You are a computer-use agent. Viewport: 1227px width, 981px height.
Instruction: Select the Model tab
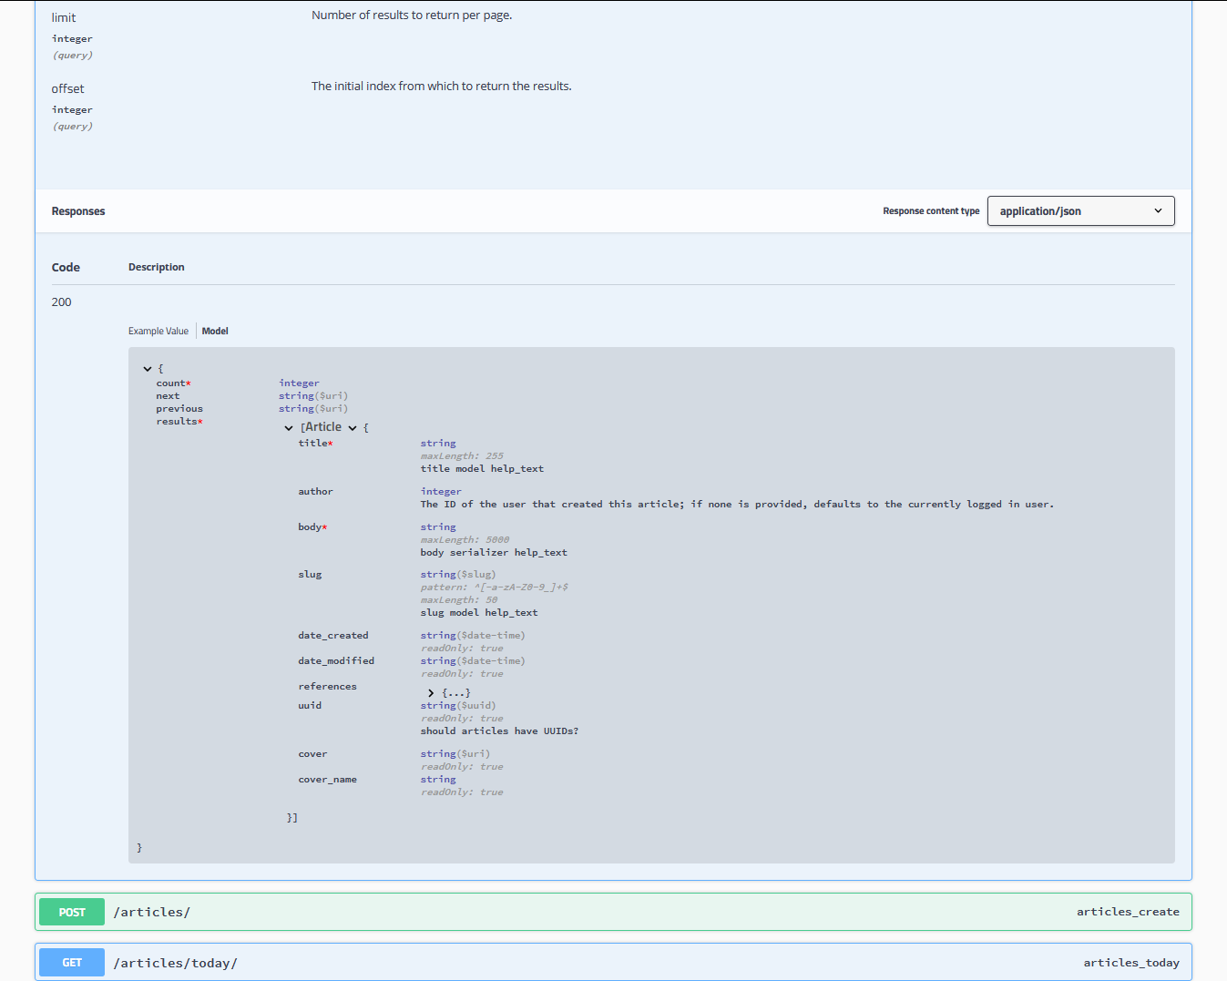pyautogui.click(x=215, y=331)
